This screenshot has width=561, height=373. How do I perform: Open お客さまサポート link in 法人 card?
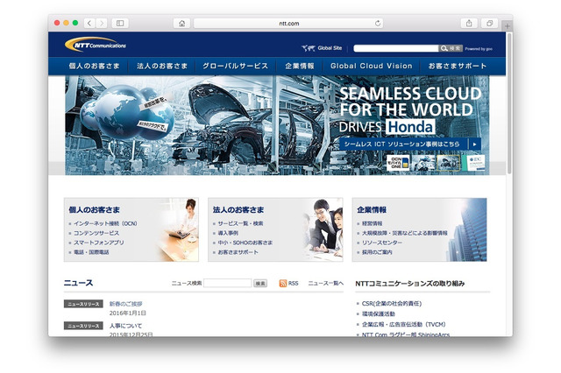point(238,252)
